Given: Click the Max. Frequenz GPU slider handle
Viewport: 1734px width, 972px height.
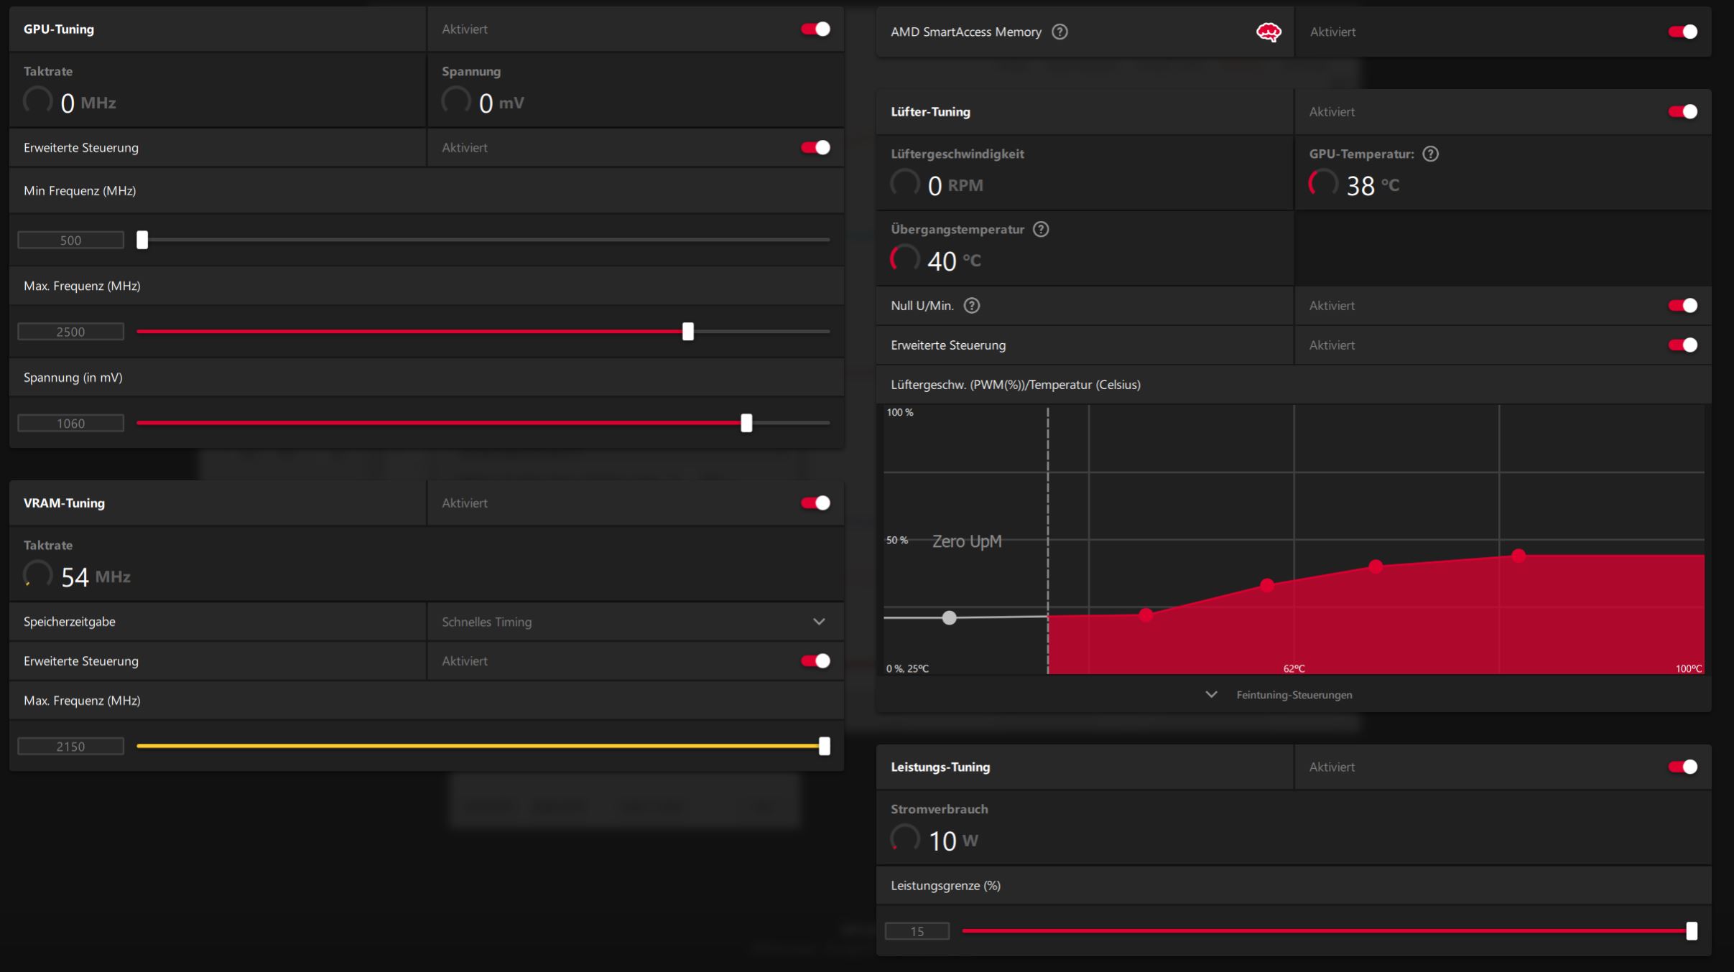Looking at the screenshot, I should 688,332.
